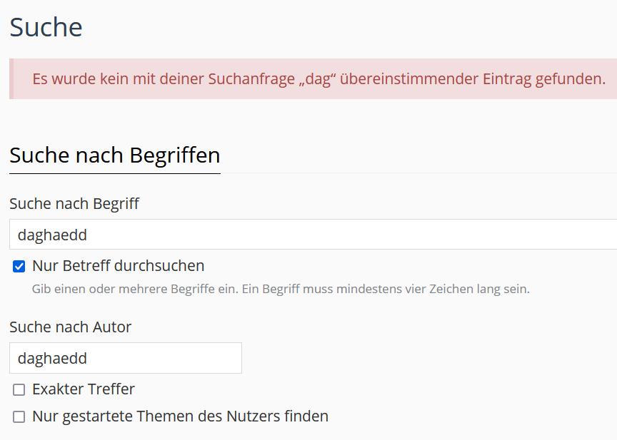Screen dimensions: 617x440
Task: Click the 'Suche nach Begriff' field label
Action: click(74, 204)
